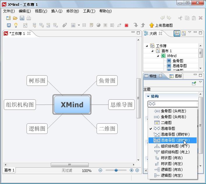206x184 pixels.
Task: Click the Paste clipboard icon
Action: pyautogui.click(x=194, y=18)
